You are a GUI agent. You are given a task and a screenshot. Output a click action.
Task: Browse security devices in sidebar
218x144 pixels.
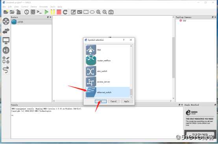coord(6,50)
